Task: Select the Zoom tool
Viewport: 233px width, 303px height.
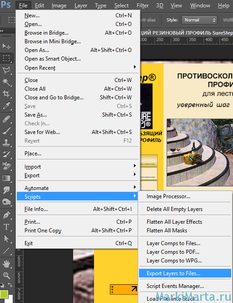Action: point(6,275)
